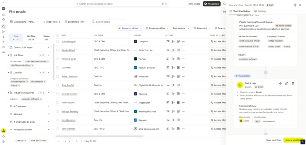This screenshot has width=306, height=145.
Task: Export icon in George Nichkov row
Action: 178,94
